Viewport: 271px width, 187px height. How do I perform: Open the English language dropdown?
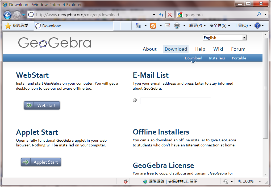224,38
